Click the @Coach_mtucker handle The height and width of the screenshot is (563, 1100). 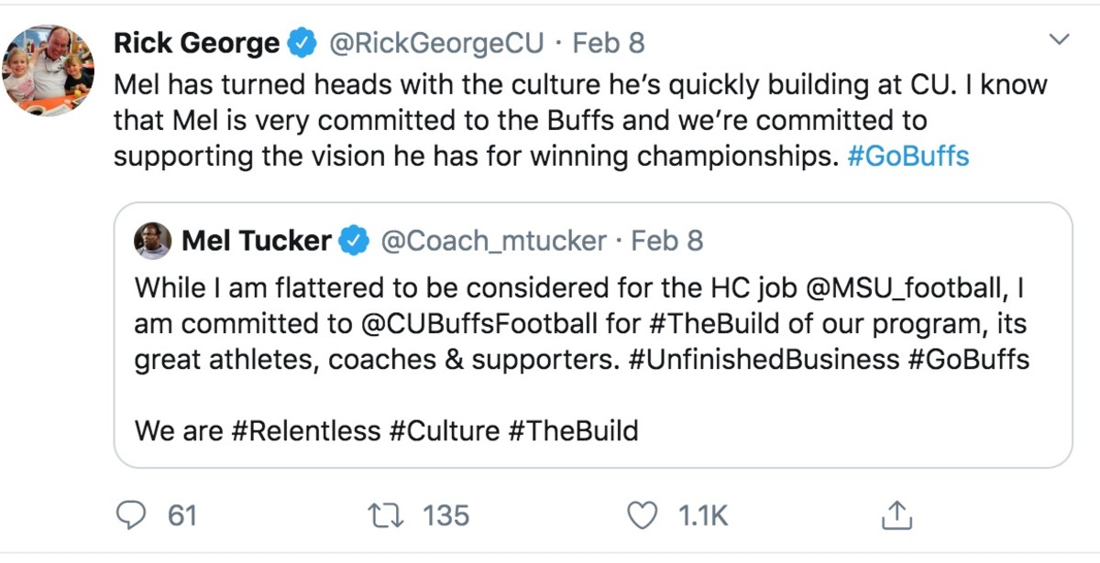point(493,241)
